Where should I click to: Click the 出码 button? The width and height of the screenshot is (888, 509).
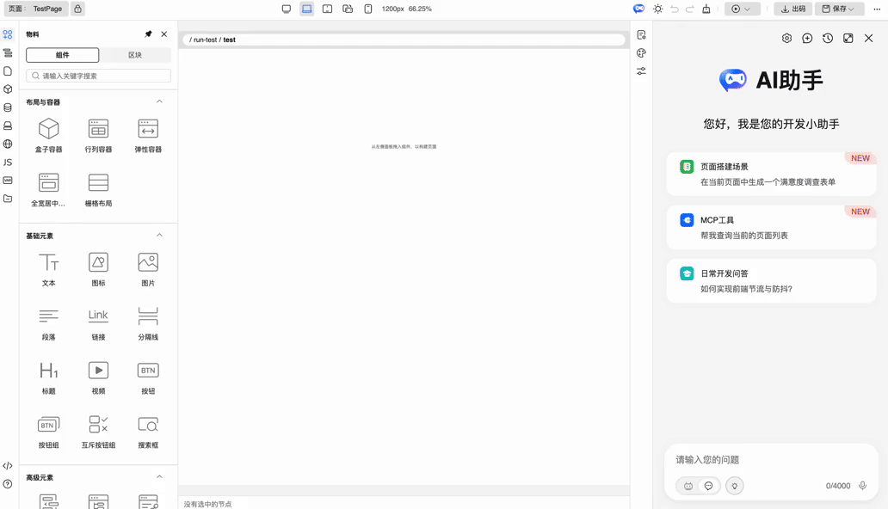click(x=792, y=9)
